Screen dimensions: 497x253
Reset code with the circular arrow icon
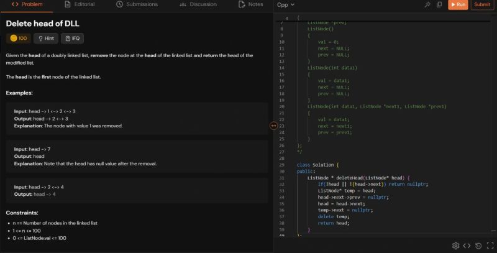478,246
